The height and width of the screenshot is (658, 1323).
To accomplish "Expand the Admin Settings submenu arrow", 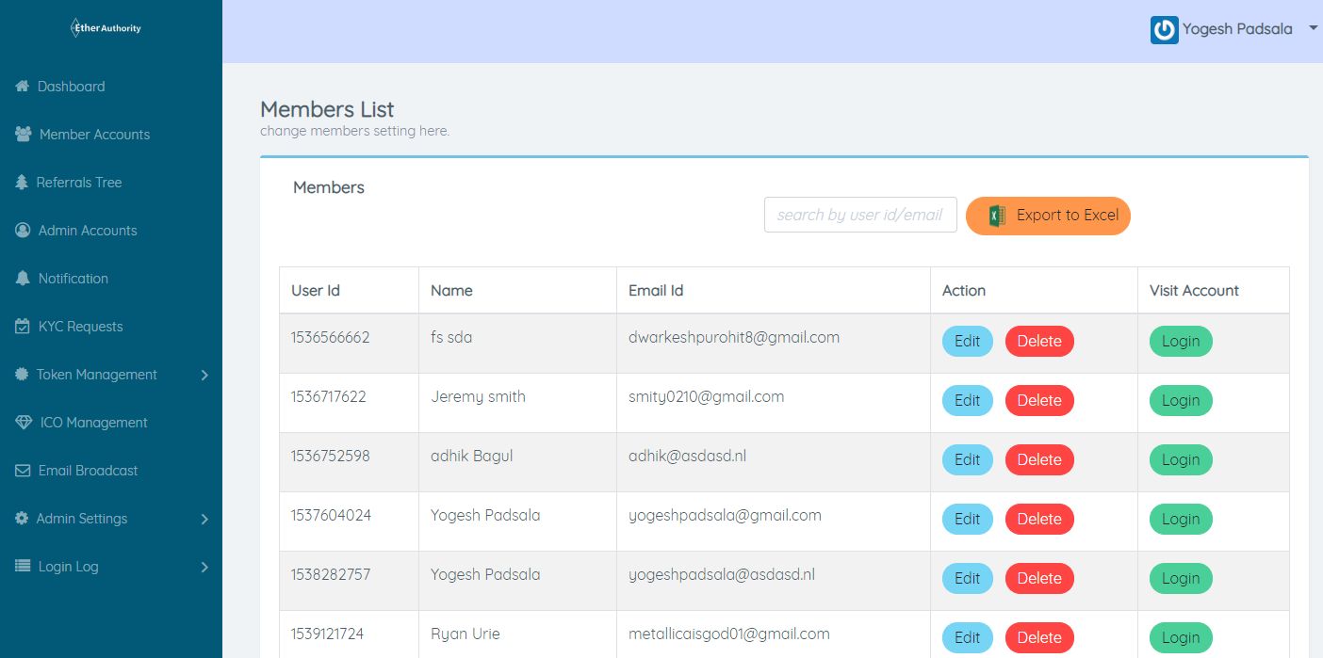I will pyautogui.click(x=204, y=520).
